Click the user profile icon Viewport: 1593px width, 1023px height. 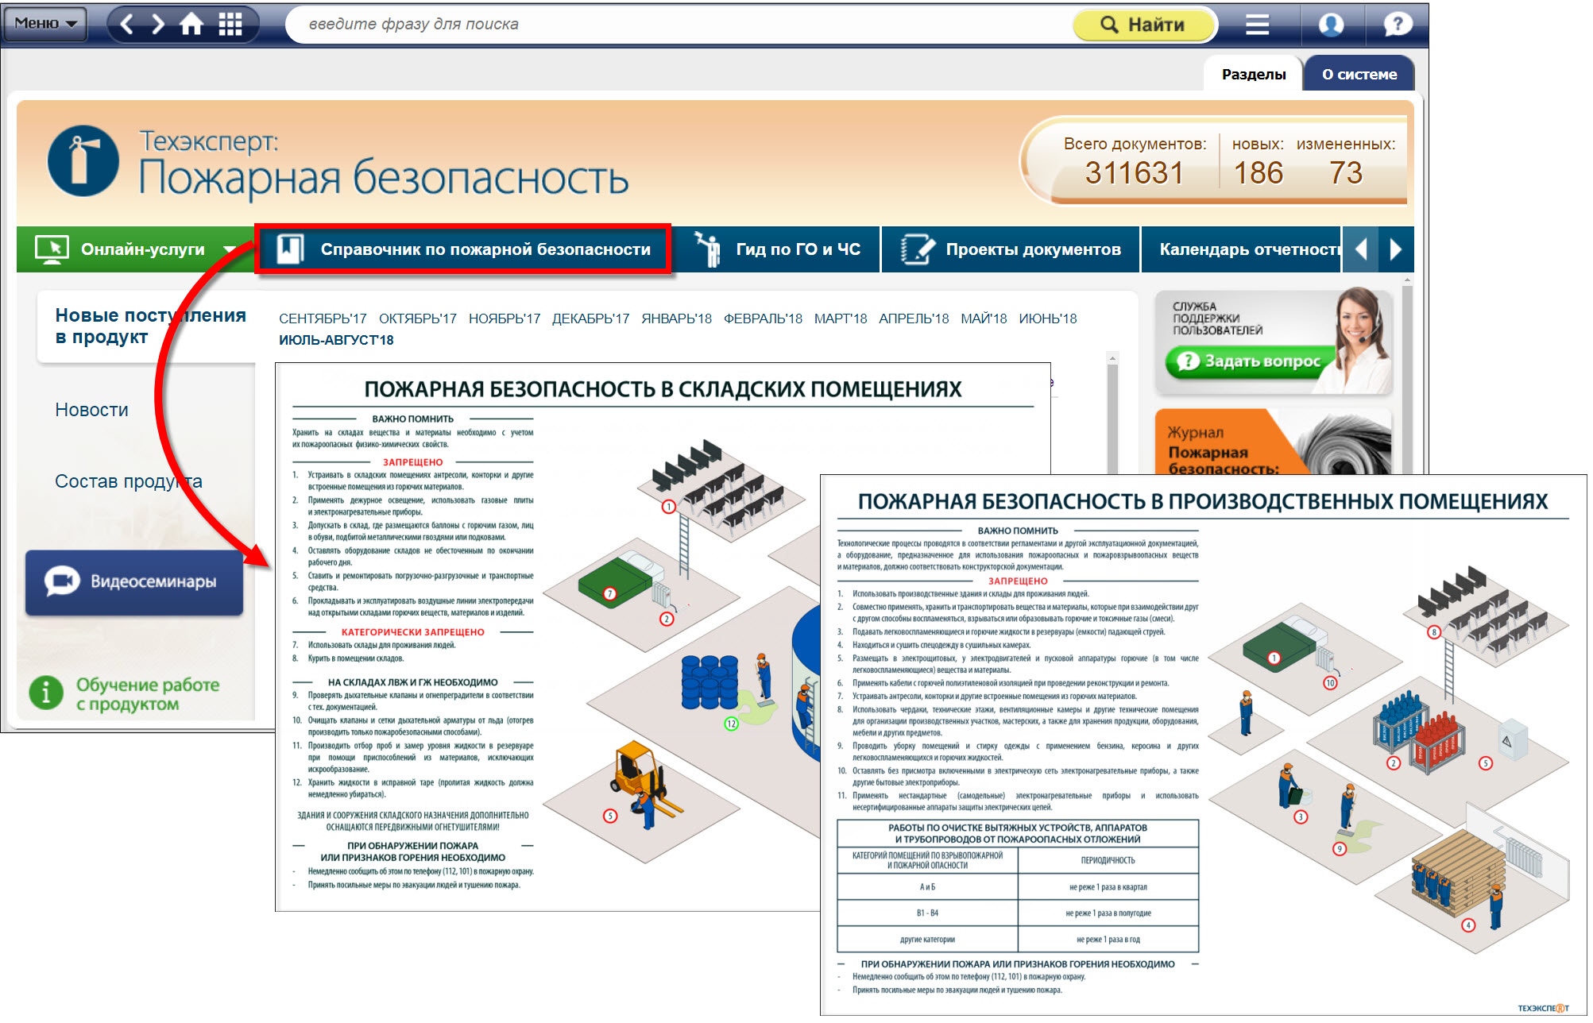tap(1331, 25)
